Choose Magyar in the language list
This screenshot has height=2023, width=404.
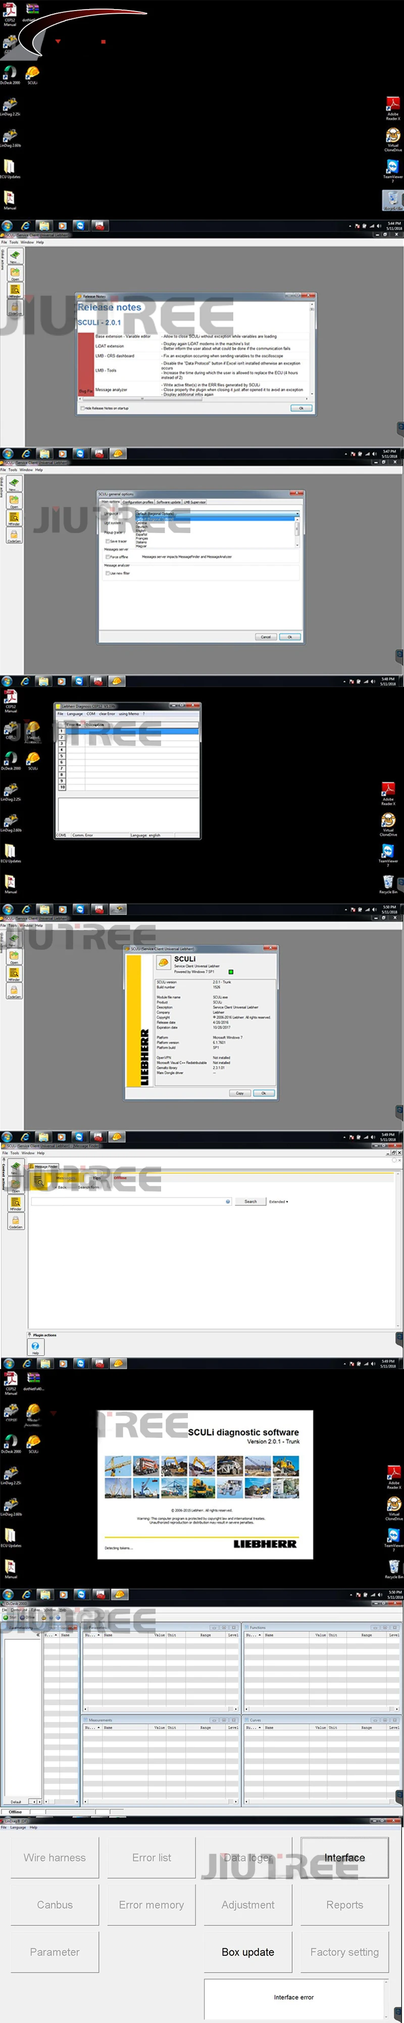(x=142, y=546)
